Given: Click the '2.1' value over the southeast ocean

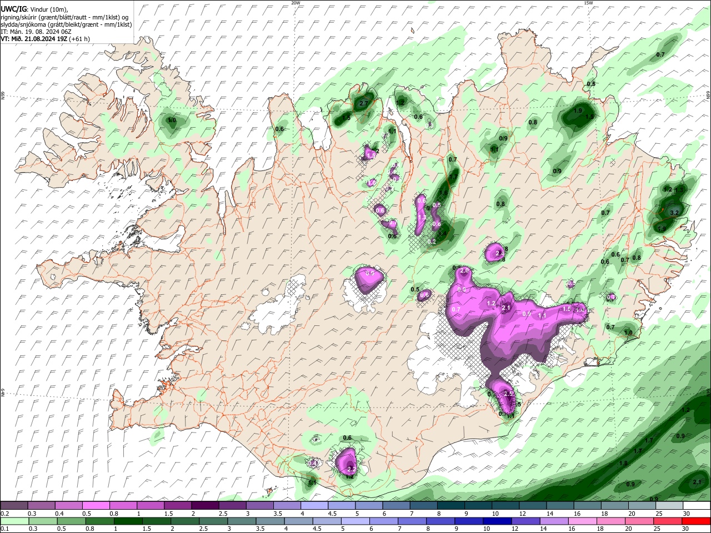Looking at the screenshot, I should coord(698,482).
